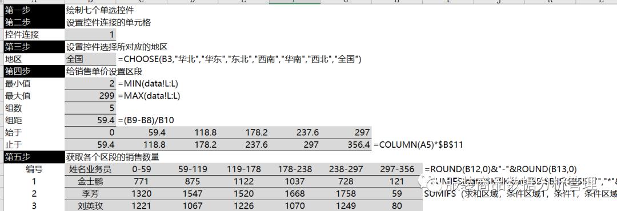Select the 组距 label cell
This screenshot has width=617, height=211.
pos(34,120)
